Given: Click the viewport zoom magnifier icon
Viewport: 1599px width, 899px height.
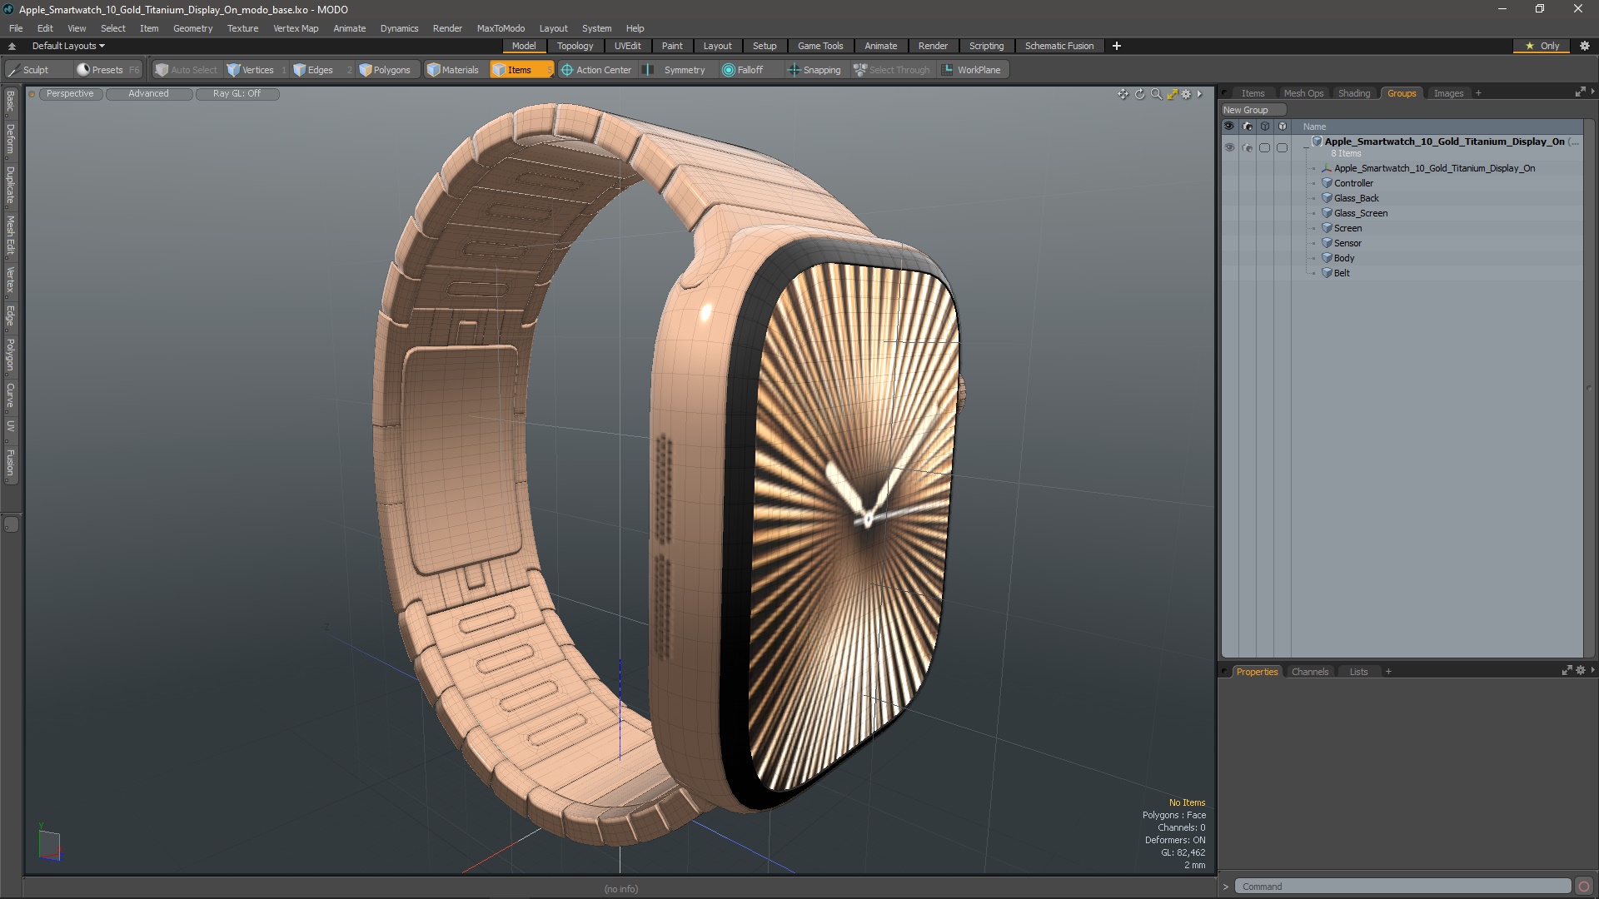Looking at the screenshot, I should (1156, 94).
